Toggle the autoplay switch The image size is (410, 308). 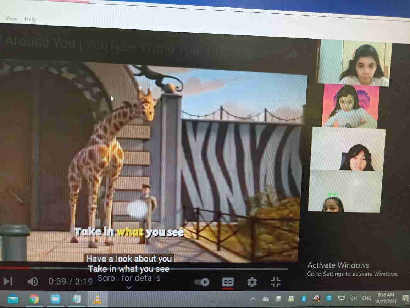tap(202, 282)
